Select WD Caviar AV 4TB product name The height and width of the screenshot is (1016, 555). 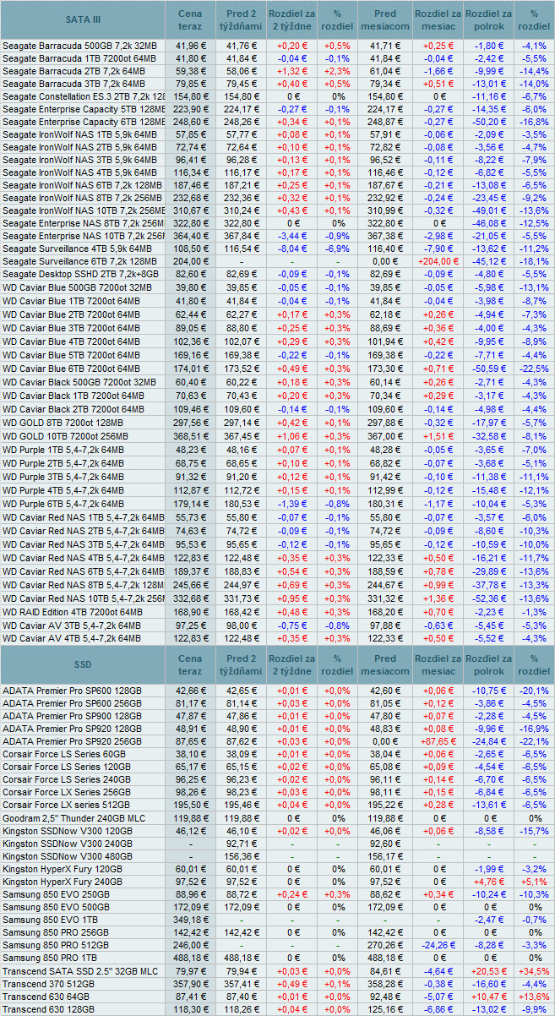click(71, 638)
